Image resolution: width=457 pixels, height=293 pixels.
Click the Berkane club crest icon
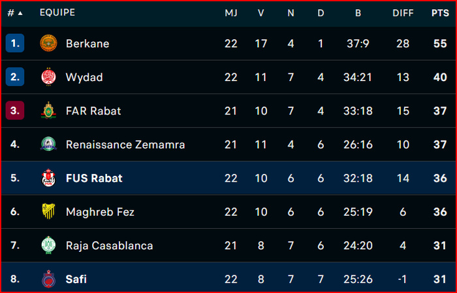48,44
